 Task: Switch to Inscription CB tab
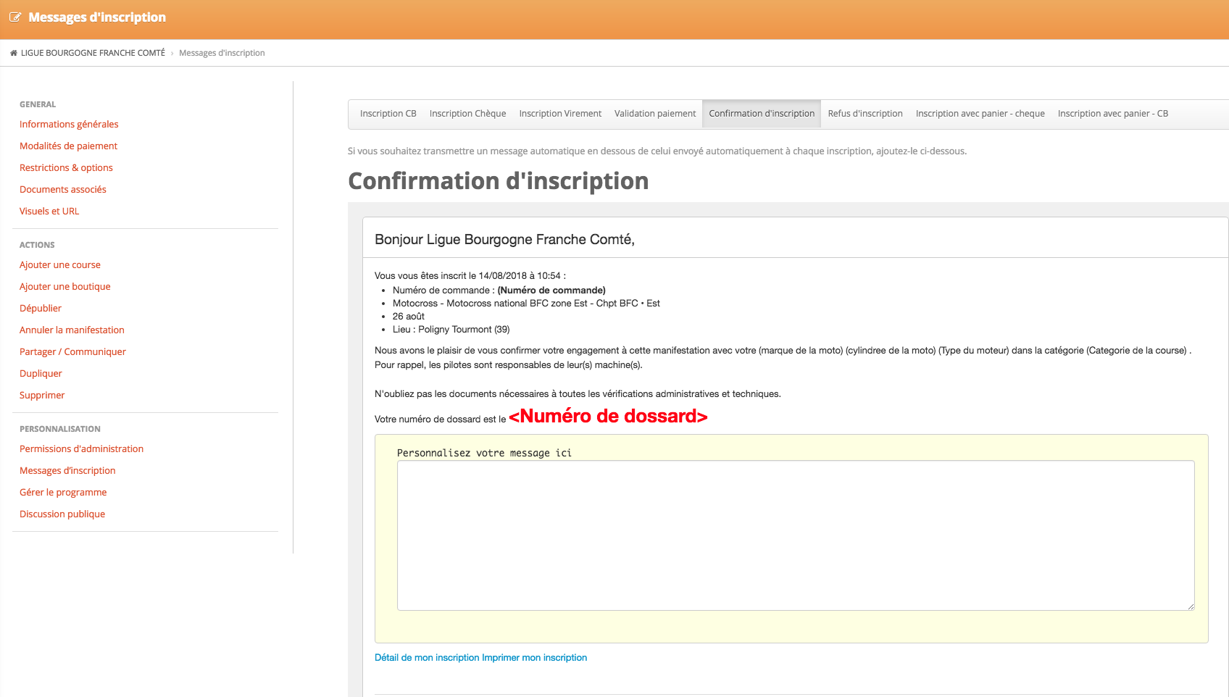388,114
